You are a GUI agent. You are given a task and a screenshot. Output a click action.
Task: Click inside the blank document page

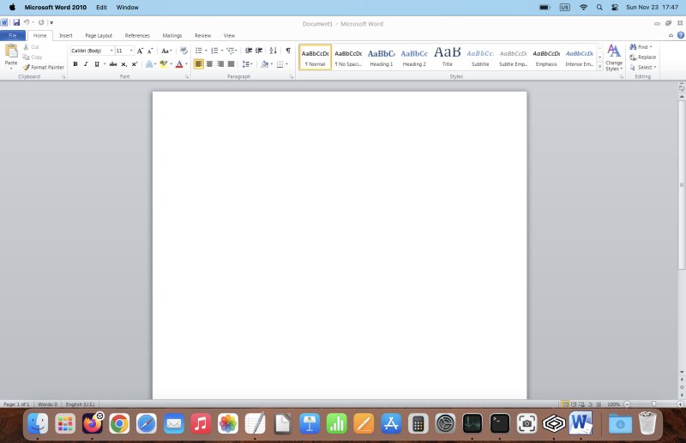point(340,240)
